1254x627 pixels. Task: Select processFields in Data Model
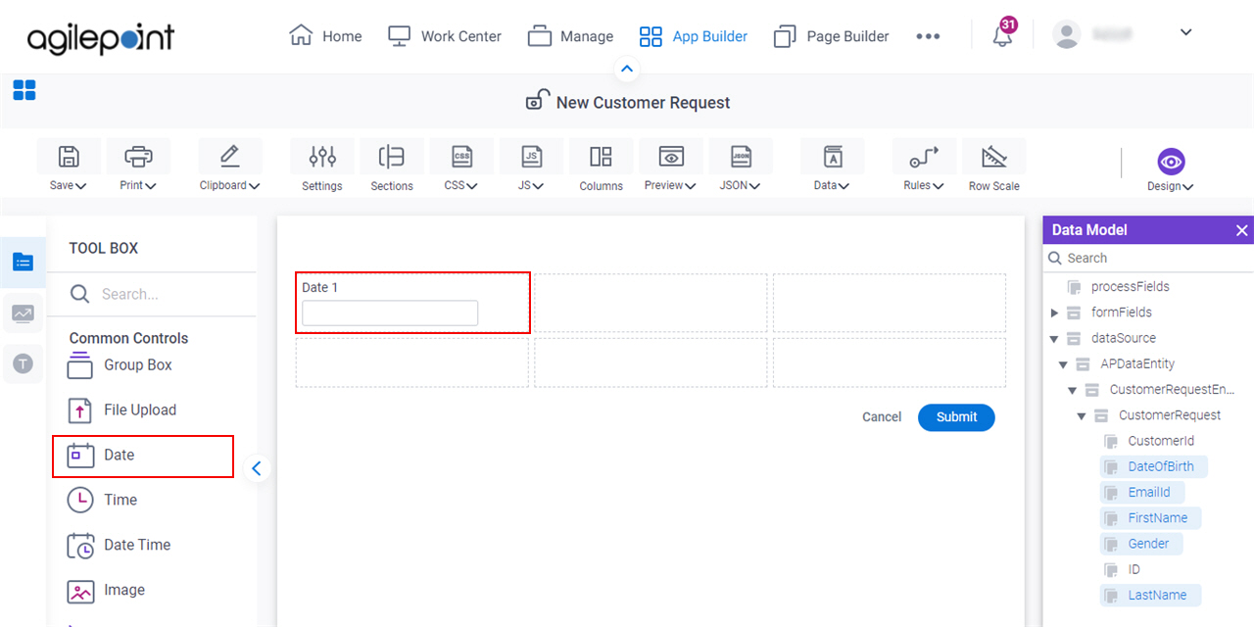pos(1130,287)
